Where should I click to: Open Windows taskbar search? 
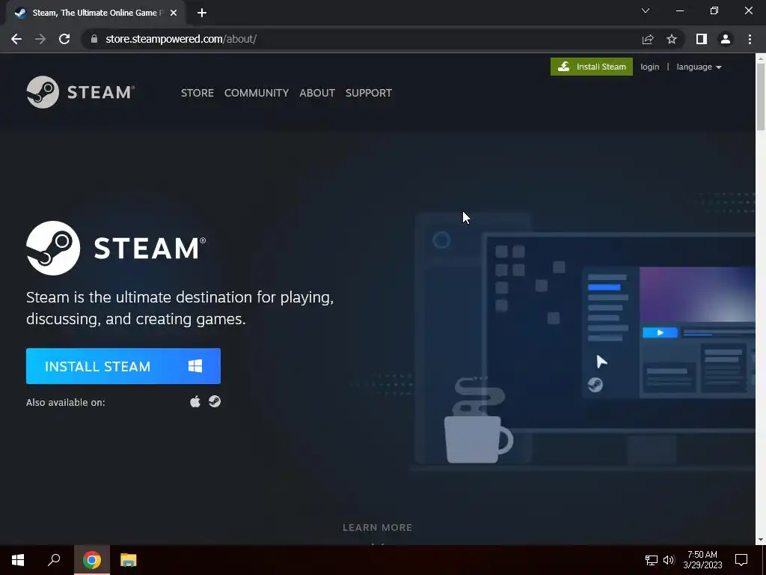pyautogui.click(x=54, y=560)
